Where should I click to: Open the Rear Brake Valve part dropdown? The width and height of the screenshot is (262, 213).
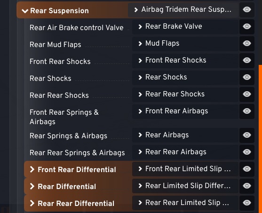tap(185, 26)
